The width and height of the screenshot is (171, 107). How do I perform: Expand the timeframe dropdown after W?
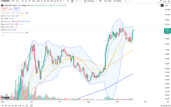63,1
